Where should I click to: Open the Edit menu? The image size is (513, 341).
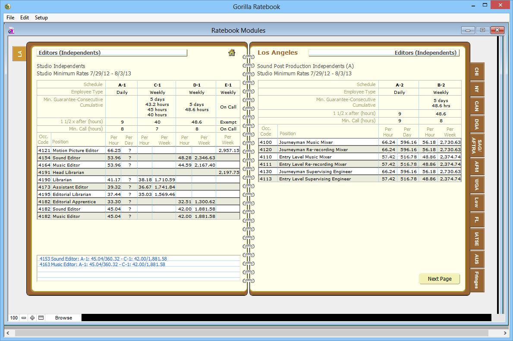[25, 18]
